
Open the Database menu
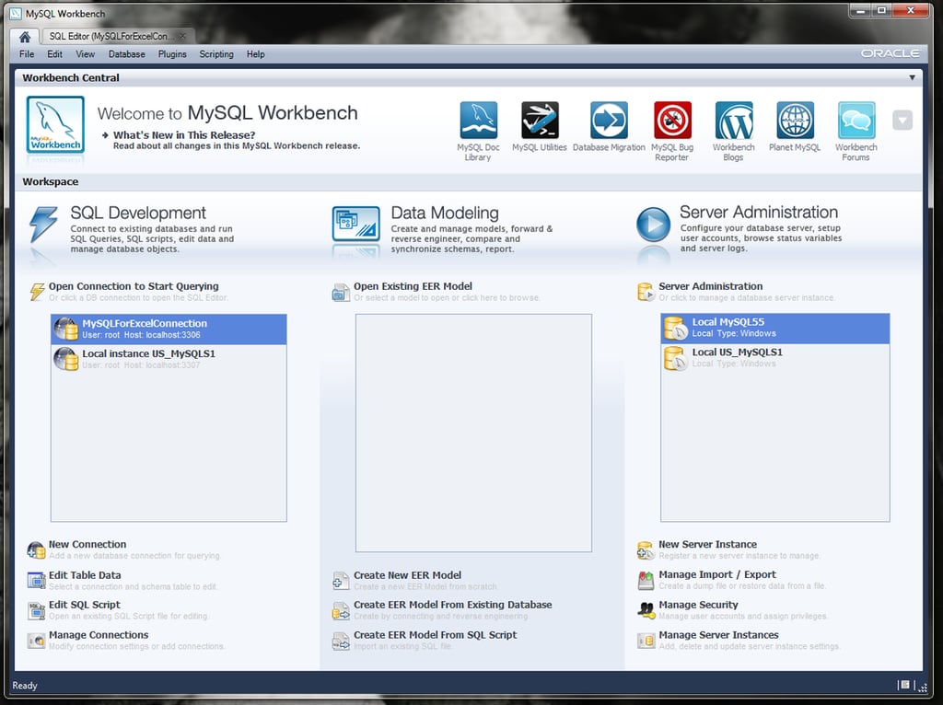tap(126, 54)
